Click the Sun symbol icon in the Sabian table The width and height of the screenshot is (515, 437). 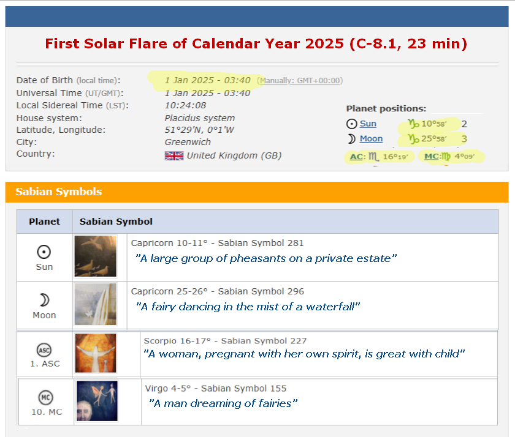tap(44, 250)
